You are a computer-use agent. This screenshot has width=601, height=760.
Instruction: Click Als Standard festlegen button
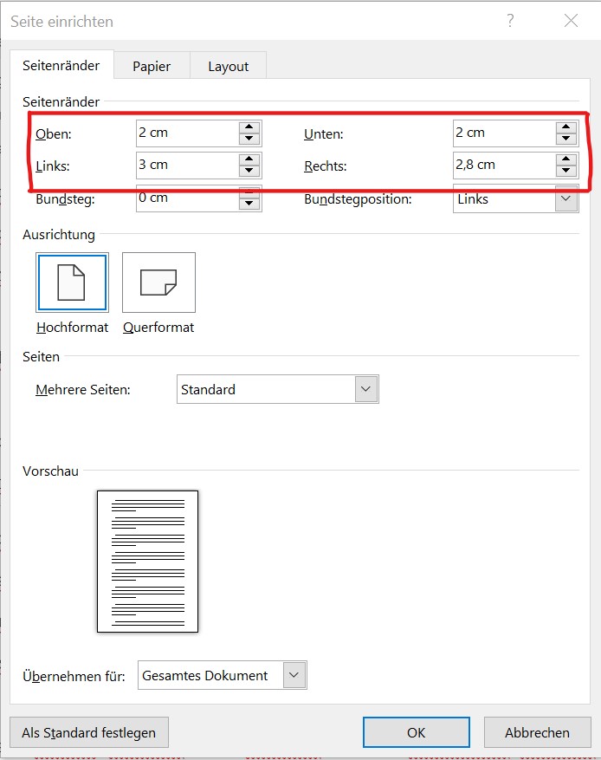(89, 732)
